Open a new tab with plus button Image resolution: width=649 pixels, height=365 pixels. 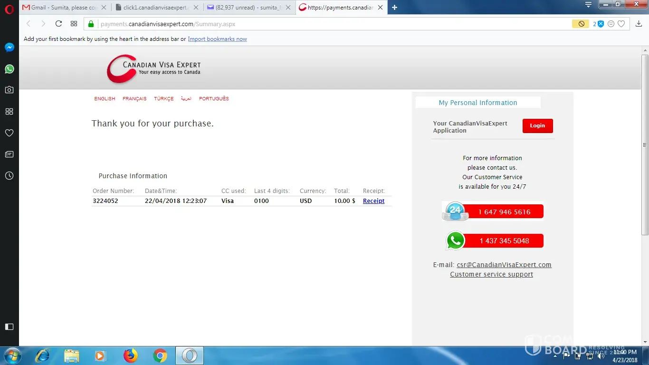coord(394,8)
